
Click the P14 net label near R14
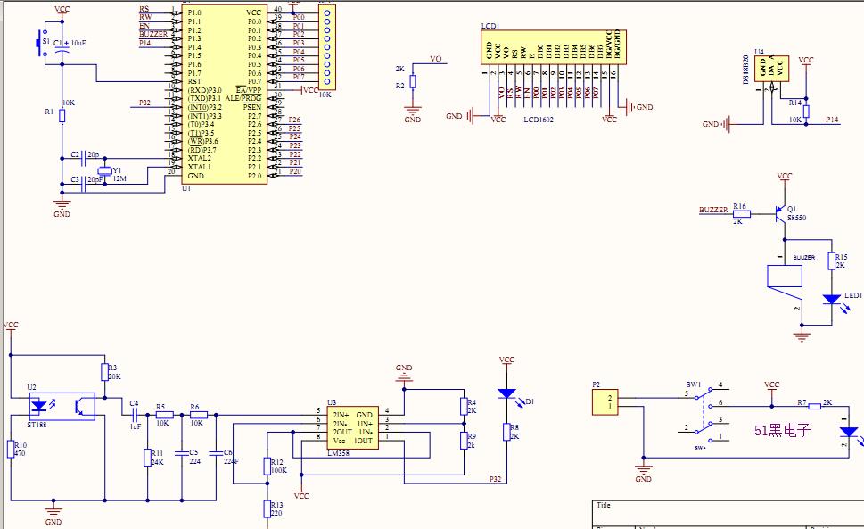(x=832, y=120)
